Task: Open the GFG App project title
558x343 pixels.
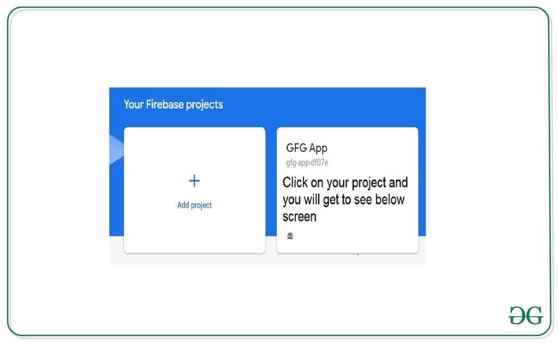Action: pyautogui.click(x=307, y=148)
